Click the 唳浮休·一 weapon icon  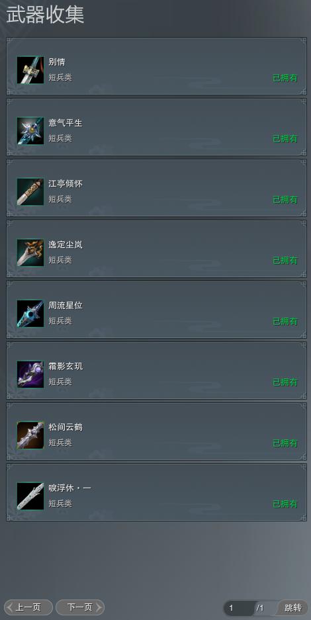(30, 496)
